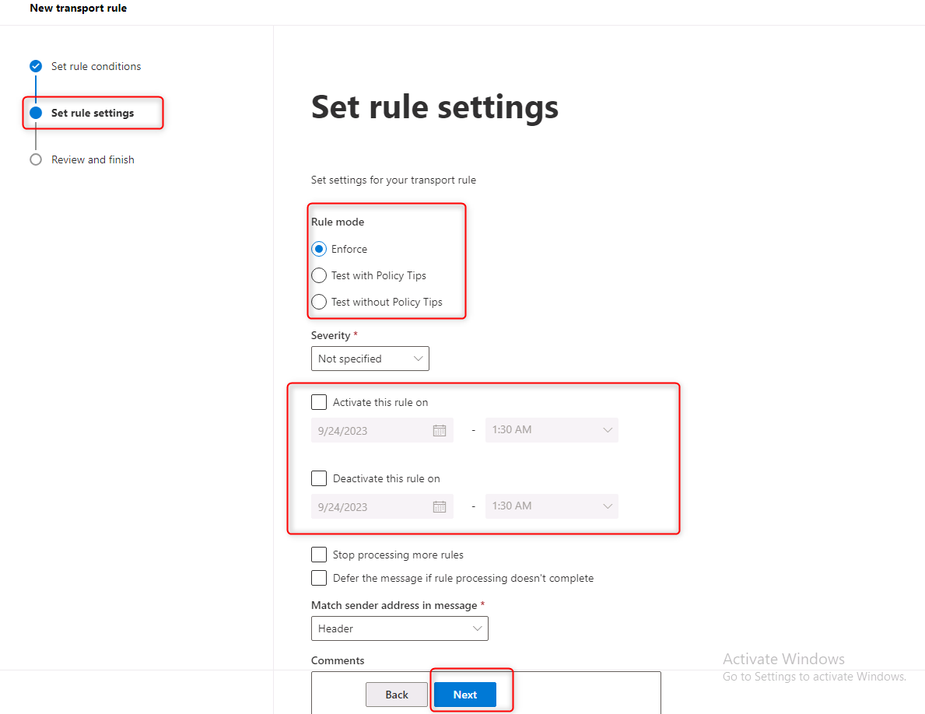Check Stop processing more rules
The width and height of the screenshot is (925, 714).
(x=319, y=555)
